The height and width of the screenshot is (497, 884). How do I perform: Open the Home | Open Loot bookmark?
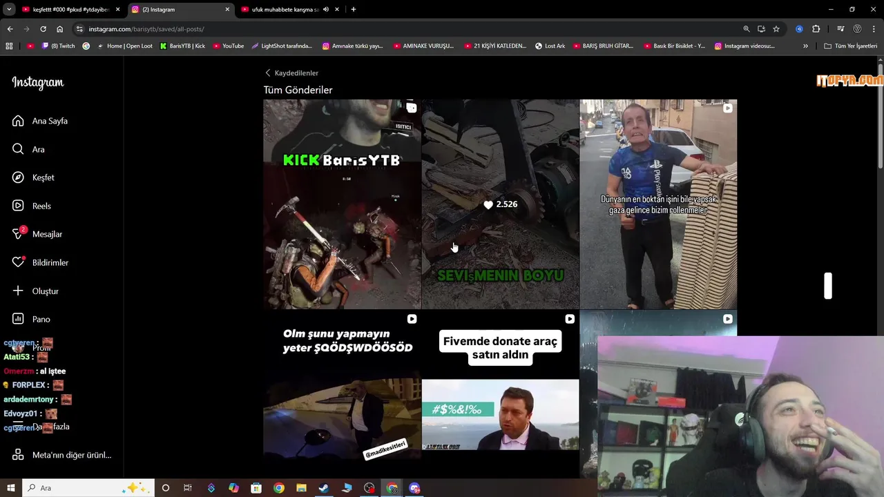(124, 46)
